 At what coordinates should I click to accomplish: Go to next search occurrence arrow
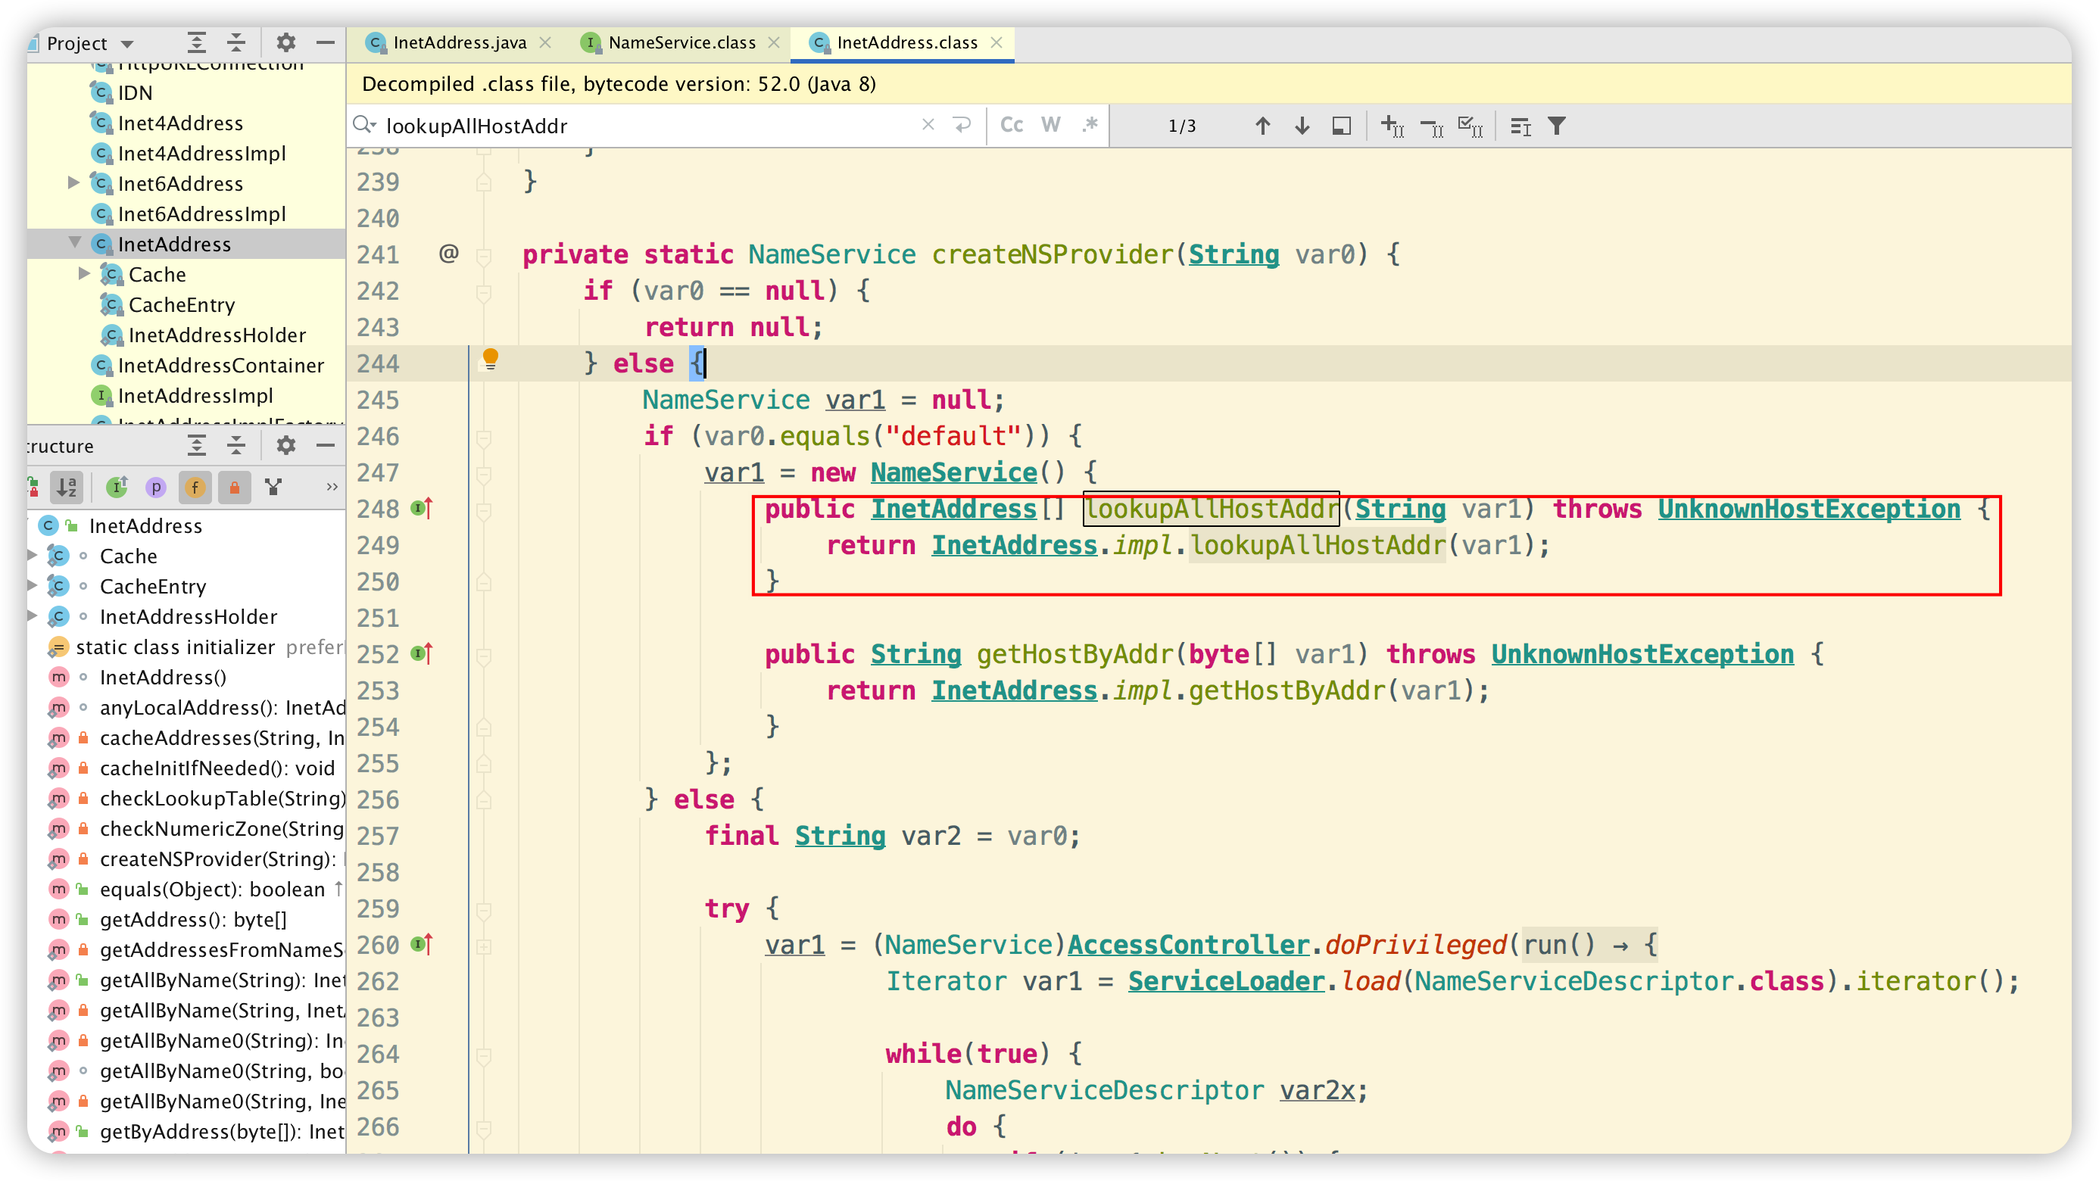[x=1302, y=126]
